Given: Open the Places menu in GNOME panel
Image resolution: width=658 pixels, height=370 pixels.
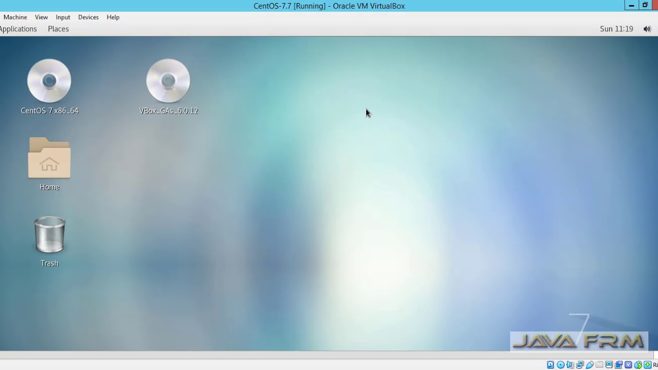Looking at the screenshot, I should coord(58,29).
